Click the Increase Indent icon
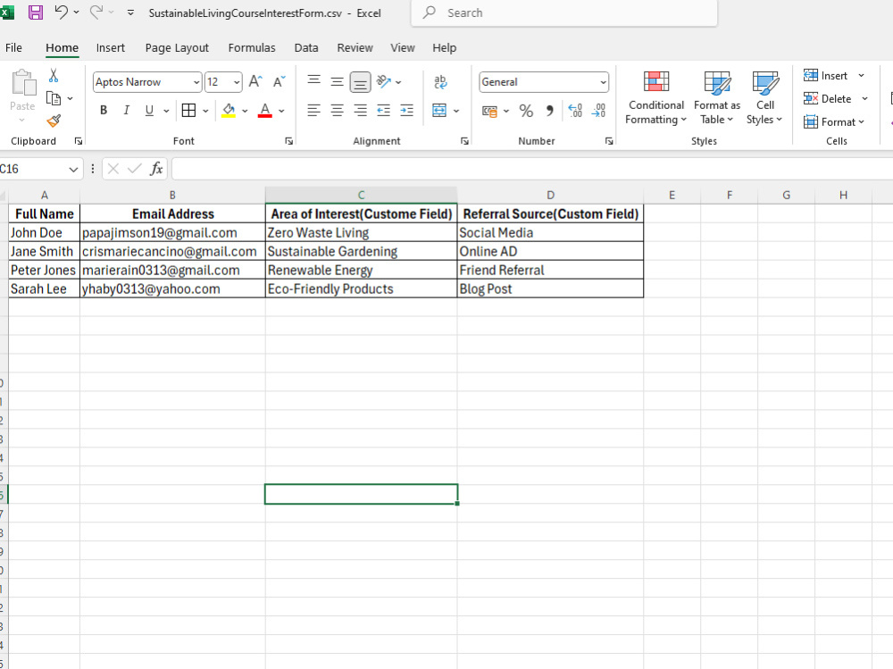Screen dimensions: 893x669 [406, 110]
